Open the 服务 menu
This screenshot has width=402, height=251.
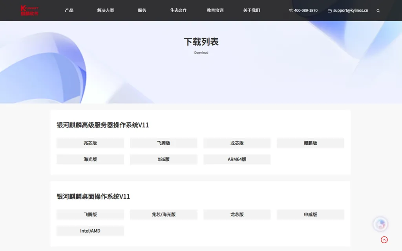tap(142, 10)
